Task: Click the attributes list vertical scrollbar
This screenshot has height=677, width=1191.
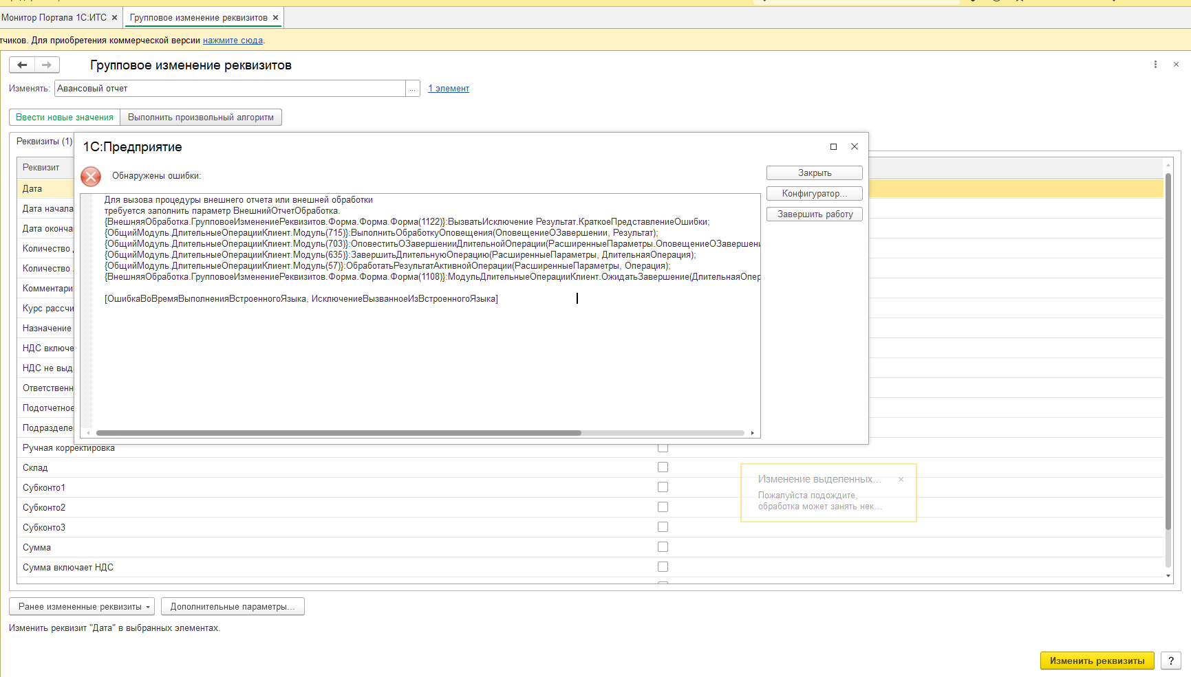Action: (x=1168, y=351)
